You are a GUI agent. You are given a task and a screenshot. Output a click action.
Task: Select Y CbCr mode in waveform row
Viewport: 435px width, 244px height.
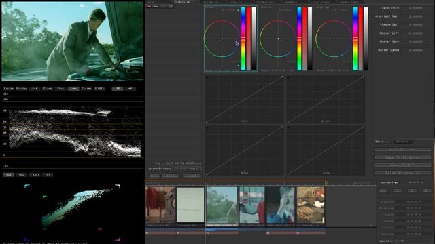tap(99, 89)
